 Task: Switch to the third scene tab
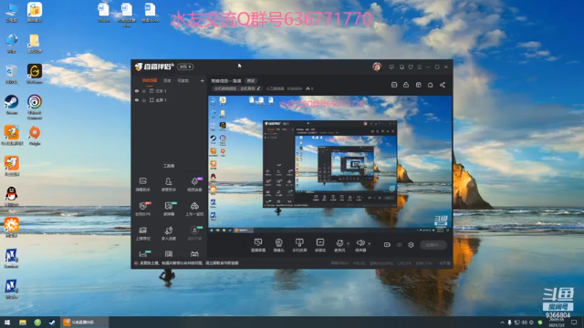point(182,80)
